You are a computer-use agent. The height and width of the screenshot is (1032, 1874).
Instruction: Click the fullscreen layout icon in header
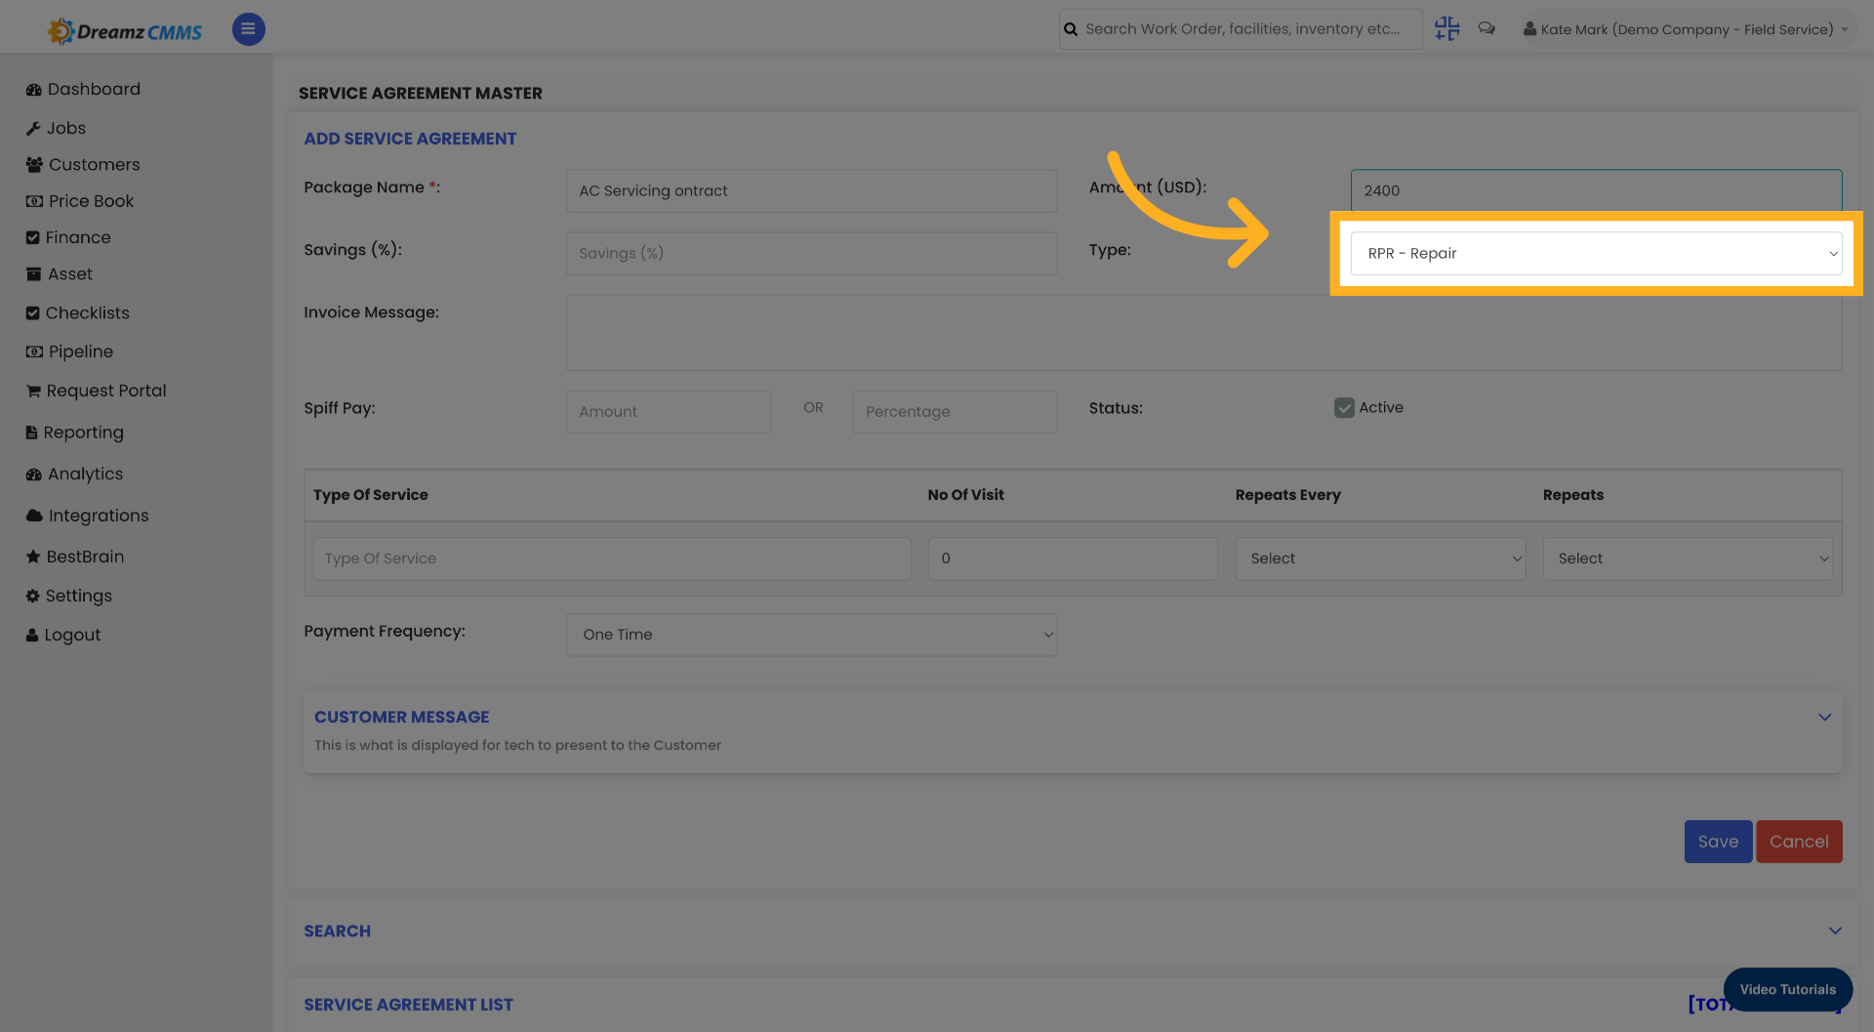click(1446, 28)
